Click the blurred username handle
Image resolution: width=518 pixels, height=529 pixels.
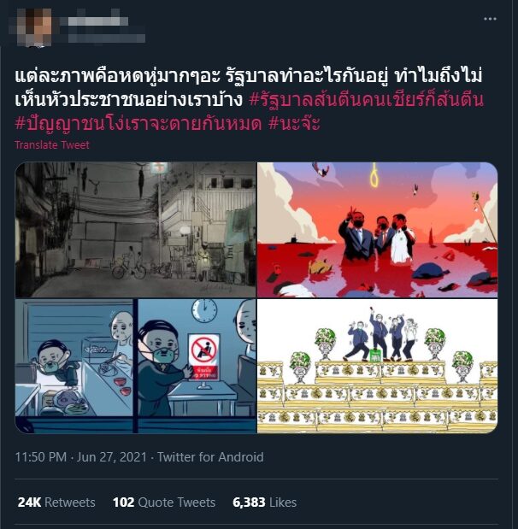[107, 37]
